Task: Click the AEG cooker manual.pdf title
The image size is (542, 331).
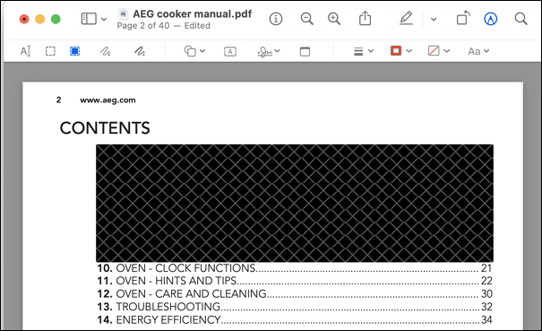Action: [193, 13]
